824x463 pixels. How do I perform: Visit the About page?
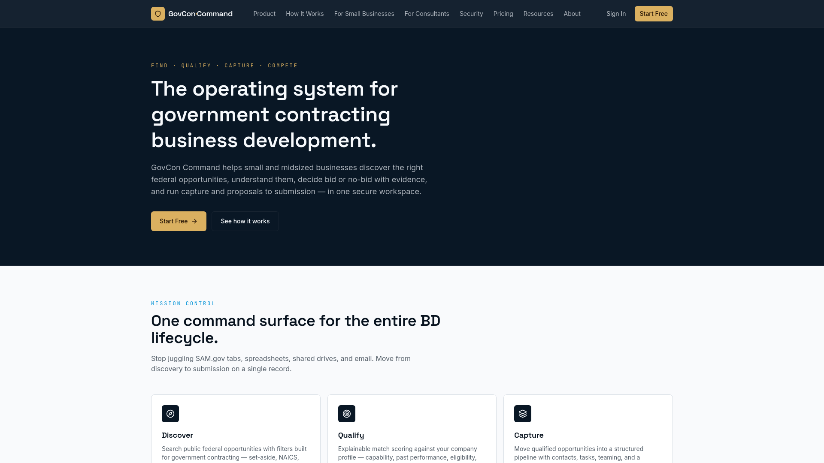pos(572,14)
